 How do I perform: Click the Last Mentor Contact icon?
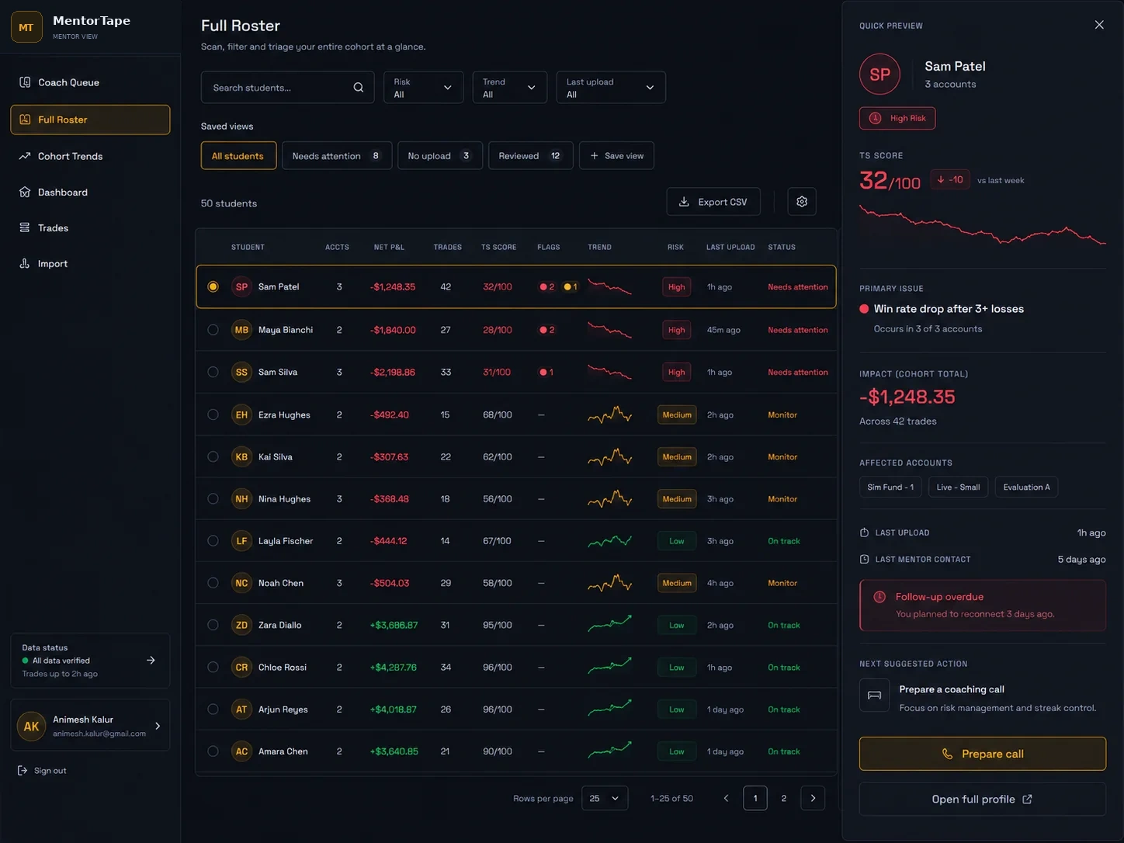[x=865, y=559]
